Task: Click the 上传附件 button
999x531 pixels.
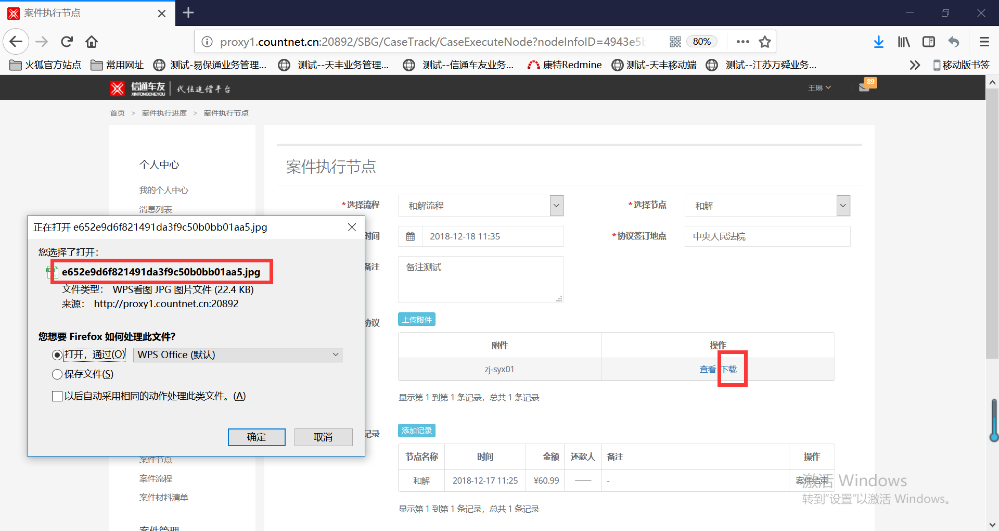Action: [x=417, y=319]
